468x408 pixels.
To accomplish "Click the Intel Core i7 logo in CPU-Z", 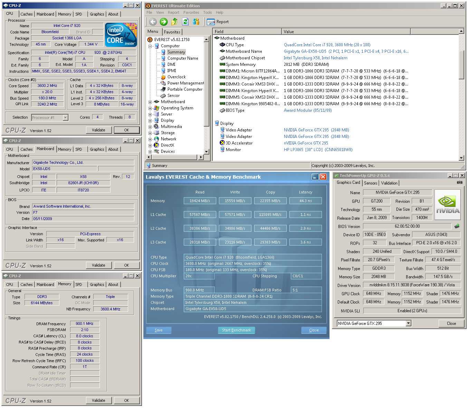I will (121, 35).
